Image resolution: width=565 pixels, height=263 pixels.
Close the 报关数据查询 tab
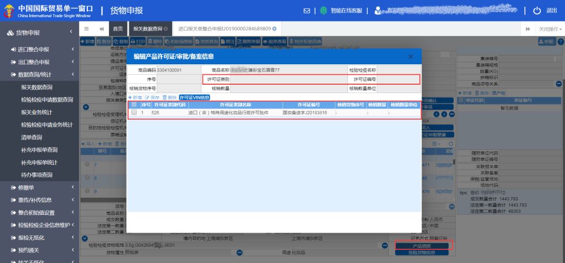click(x=166, y=29)
